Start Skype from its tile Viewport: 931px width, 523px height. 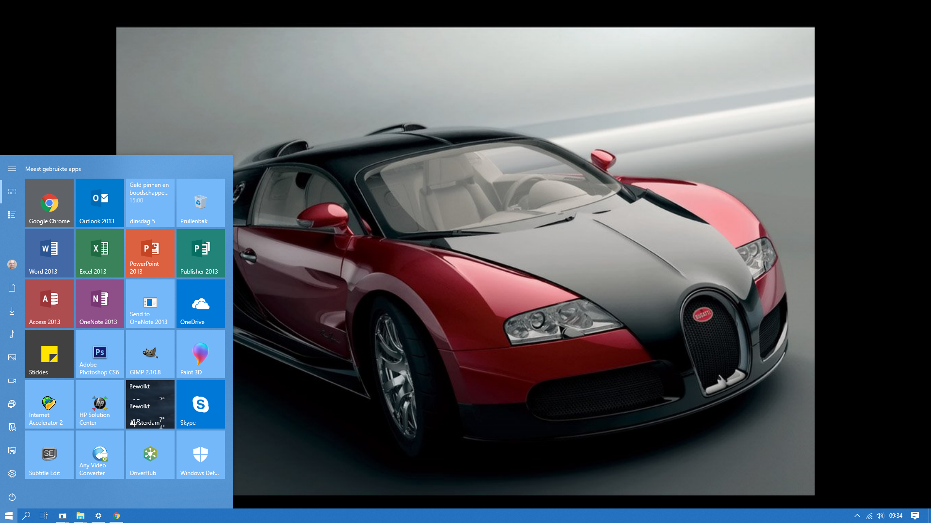tap(200, 404)
